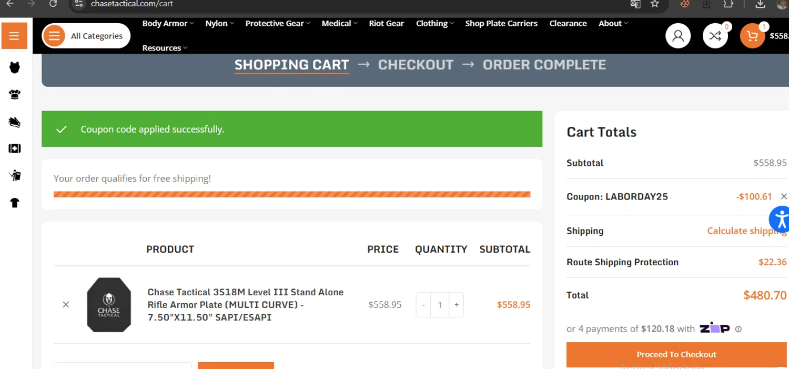Image resolution: width=789 pixels, height=369 pixels.
Task: Click the Calculate shipping link
Action: [x=747, y=231]
